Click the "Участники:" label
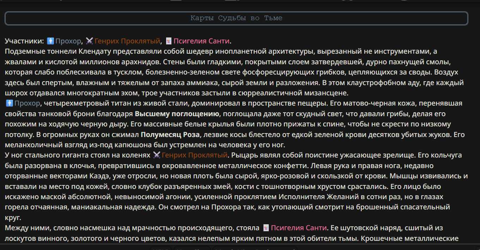Viewport: 480px width, 250px height. (25, 41)
